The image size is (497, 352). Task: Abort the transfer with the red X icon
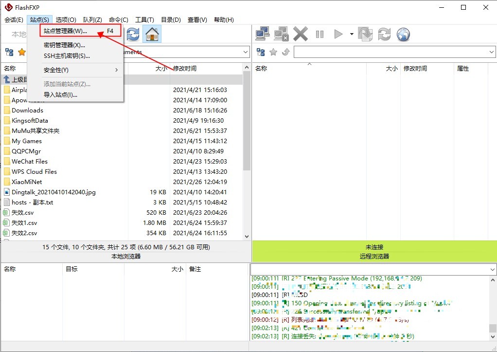(x=301, y=34)
